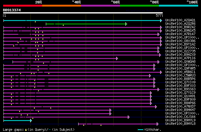Image resolution: width=201 pixels, height=132 pixels.
Task: Open subject UniRef100_B9RZ42
Action: 180,27
